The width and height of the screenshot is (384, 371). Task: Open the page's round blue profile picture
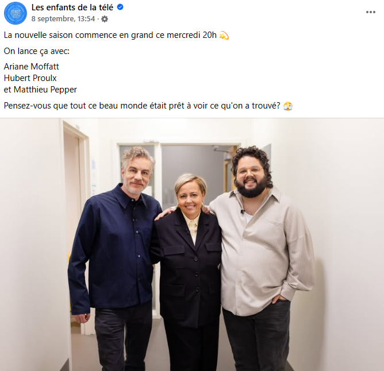(16, 13)
